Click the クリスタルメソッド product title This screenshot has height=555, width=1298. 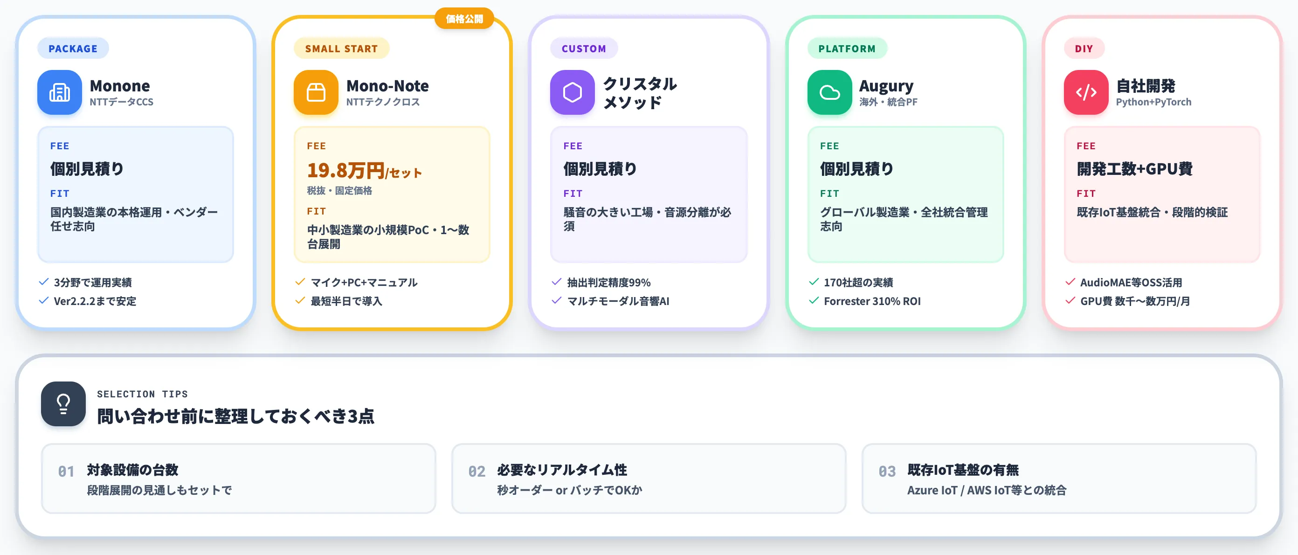click(x=640, y=93)
